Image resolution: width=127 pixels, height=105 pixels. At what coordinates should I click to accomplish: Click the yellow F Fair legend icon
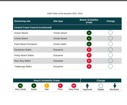pyautogui.click(x=47, y=86)
